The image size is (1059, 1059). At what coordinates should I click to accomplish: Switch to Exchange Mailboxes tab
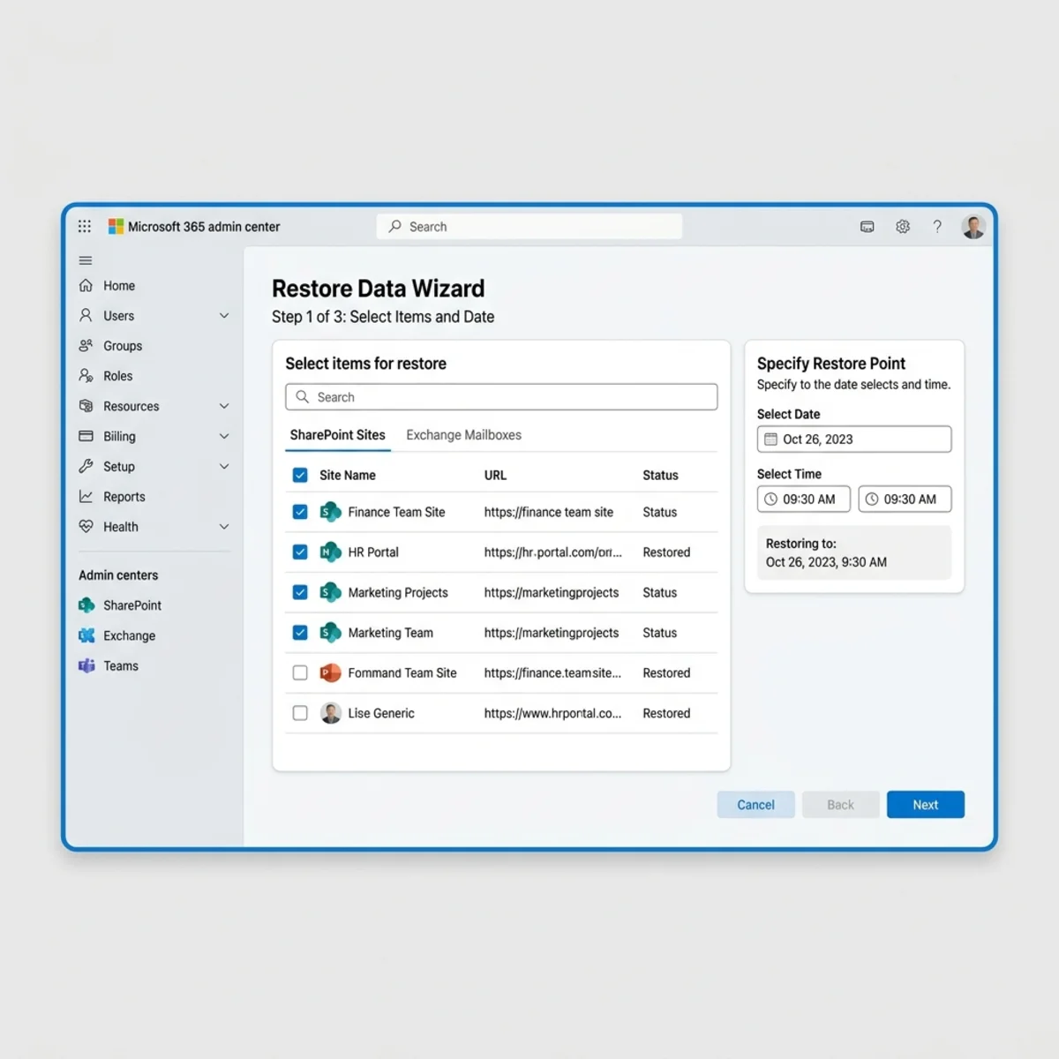463,435
